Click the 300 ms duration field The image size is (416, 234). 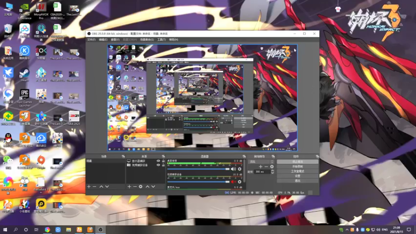tap(262, 172)
